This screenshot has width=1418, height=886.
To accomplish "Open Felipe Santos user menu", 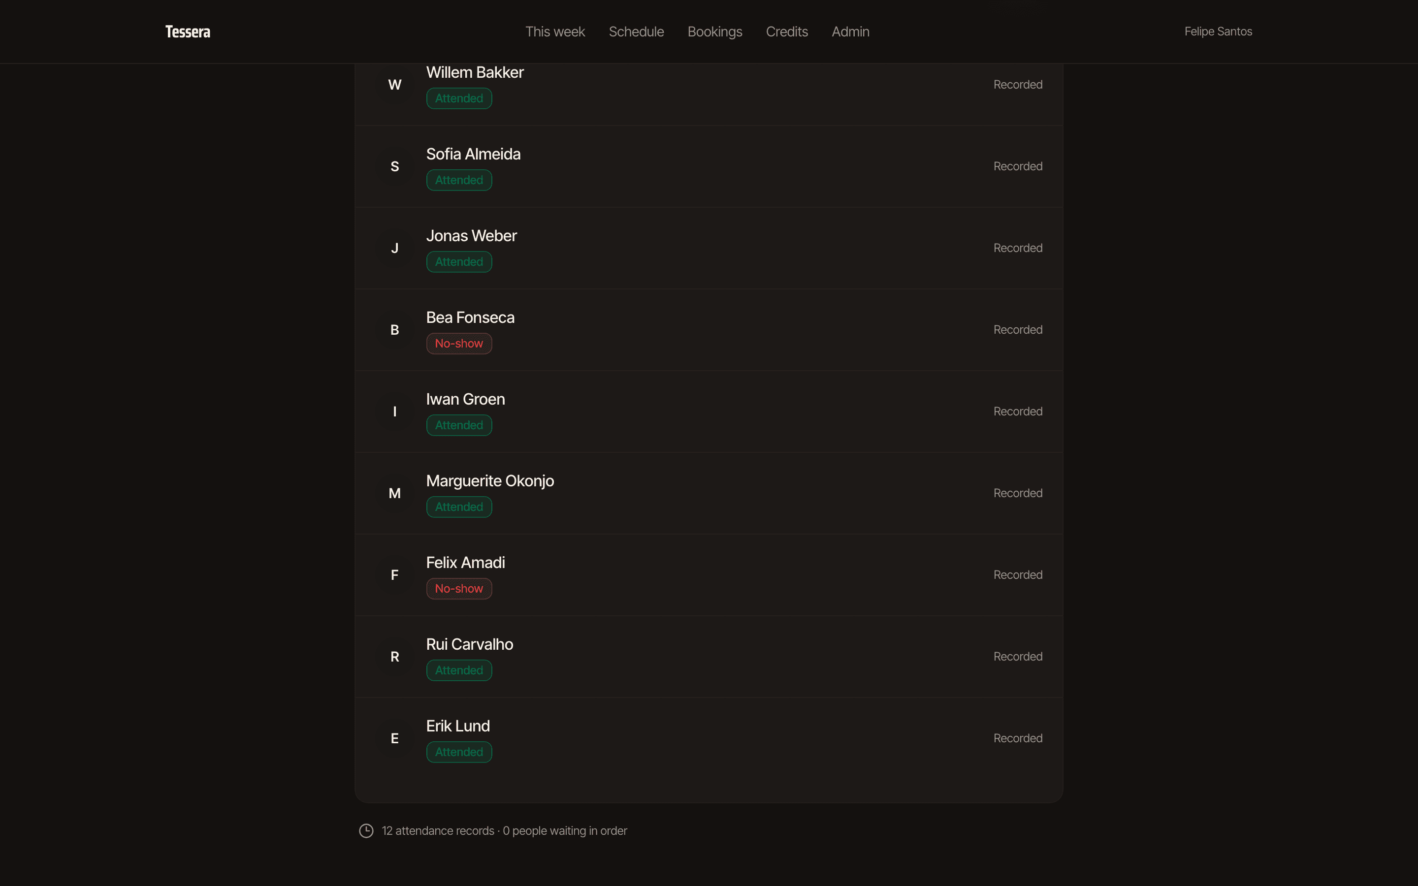I will (x=1218, y=32).
